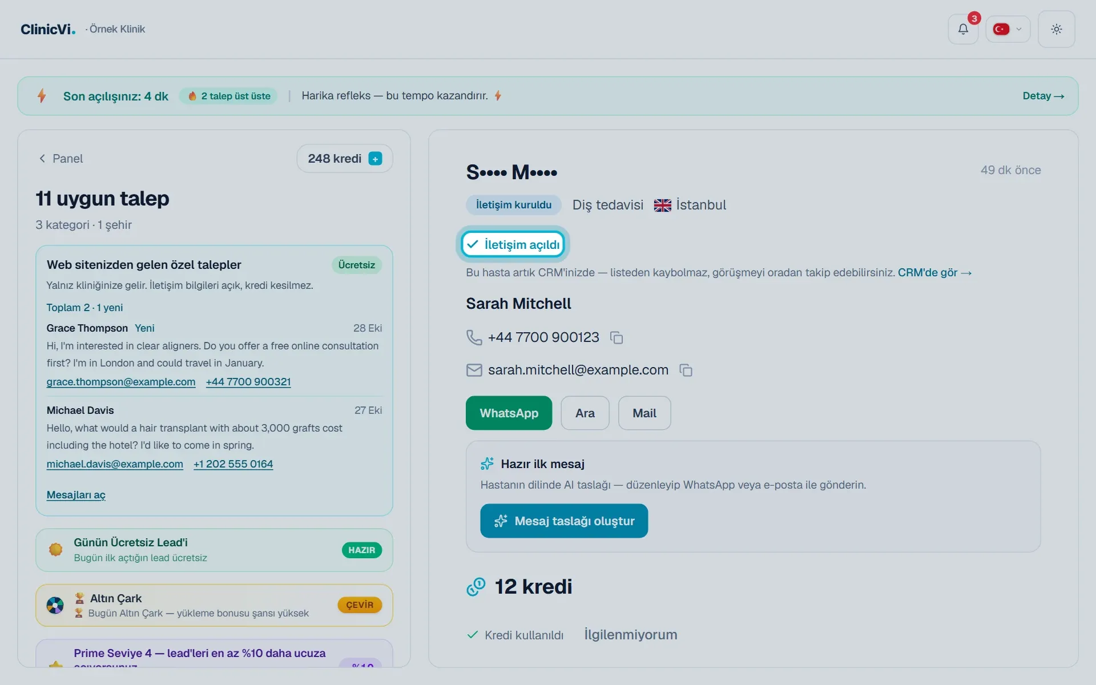The height and width of the screenshot is (685, 1096).
Task: Click the plus icon to add credits
Action: [x=375, y=159]
